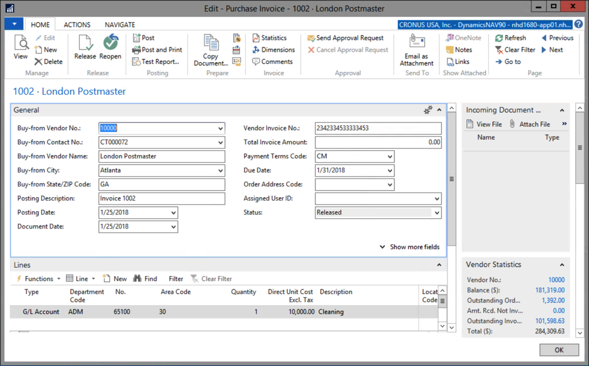The height and width of the screenshot is (366, 589).
Task: Switch to the ACTIONS ribbon tab
Action: (x=77, y=25)
